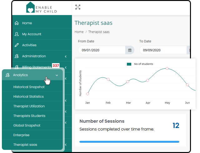Open Therapist saas submenu item
This screenshot has width=200, height=153.
[32, 145]
